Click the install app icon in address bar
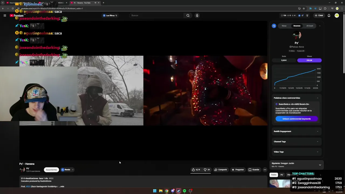 click(x=299, y=8)
